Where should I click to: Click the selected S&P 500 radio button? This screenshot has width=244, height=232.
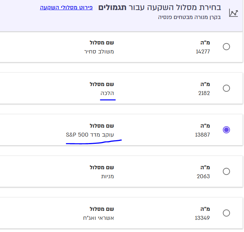point(226,130)
